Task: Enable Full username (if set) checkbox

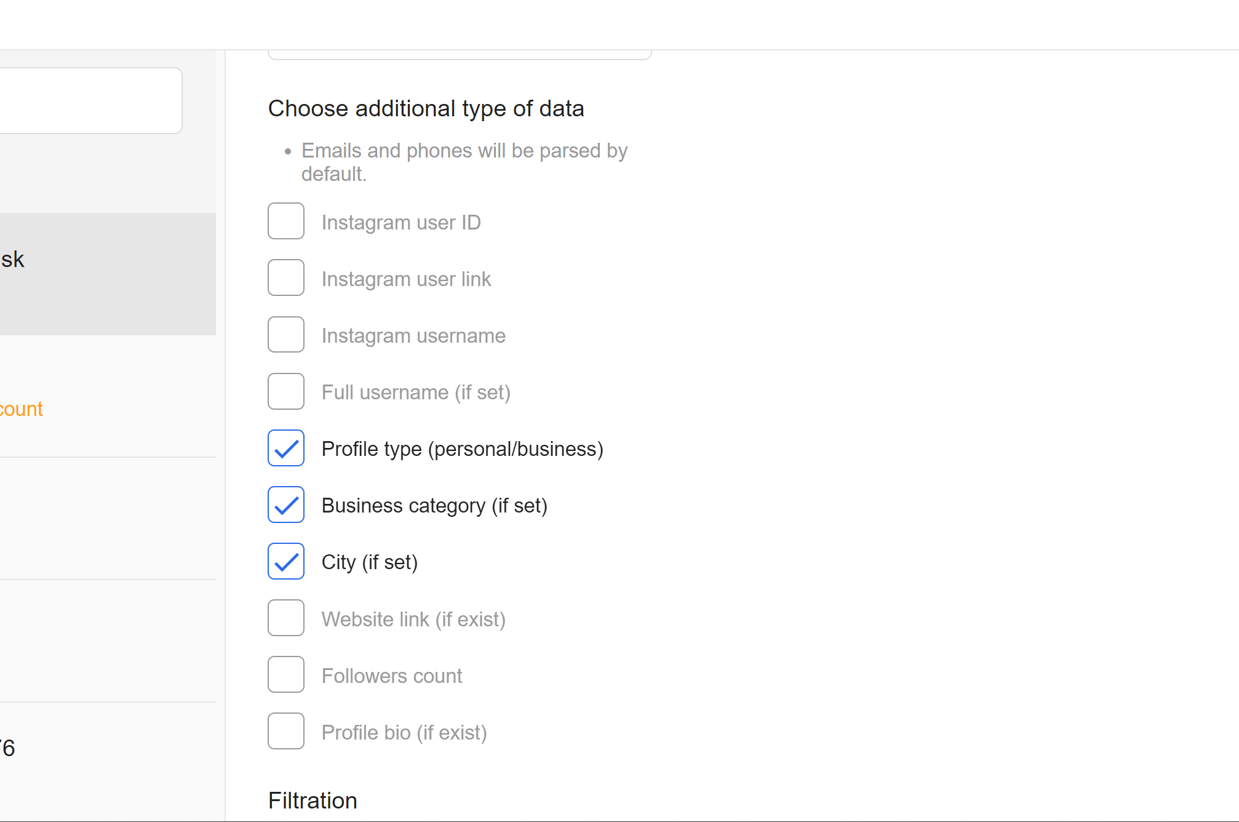Action: (x=286, y=391)
